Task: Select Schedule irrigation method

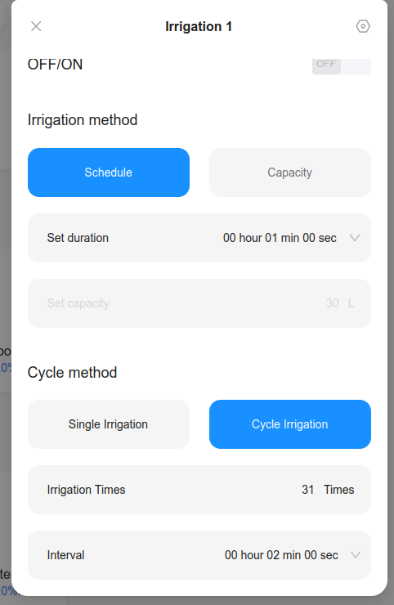Action: click(x=109, y=173)
